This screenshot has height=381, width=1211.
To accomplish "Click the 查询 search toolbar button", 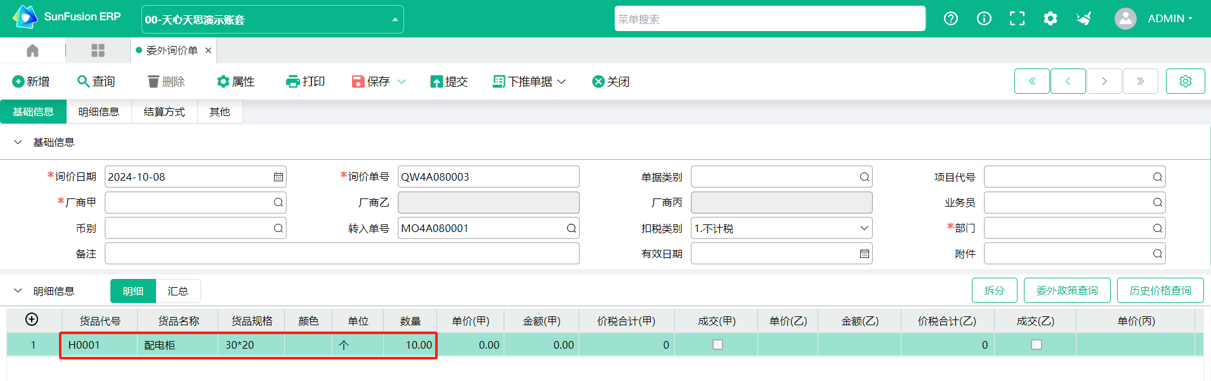I will [96, 81].
